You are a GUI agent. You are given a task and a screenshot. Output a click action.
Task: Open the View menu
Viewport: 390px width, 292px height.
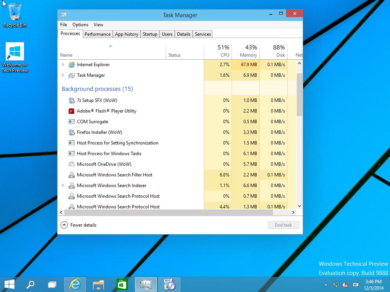point(98,25)
